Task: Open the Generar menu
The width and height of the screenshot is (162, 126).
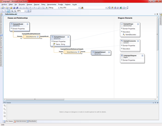Action: pos(30,5)
